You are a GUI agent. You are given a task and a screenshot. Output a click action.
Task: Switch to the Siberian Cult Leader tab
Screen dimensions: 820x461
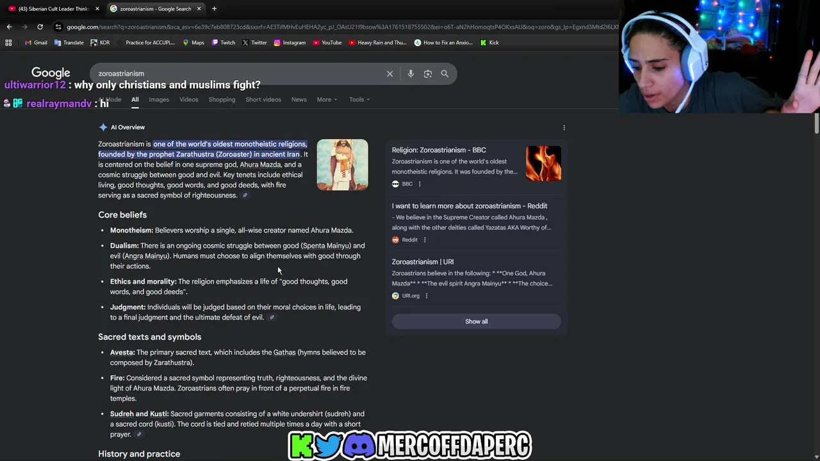(54, 9)
